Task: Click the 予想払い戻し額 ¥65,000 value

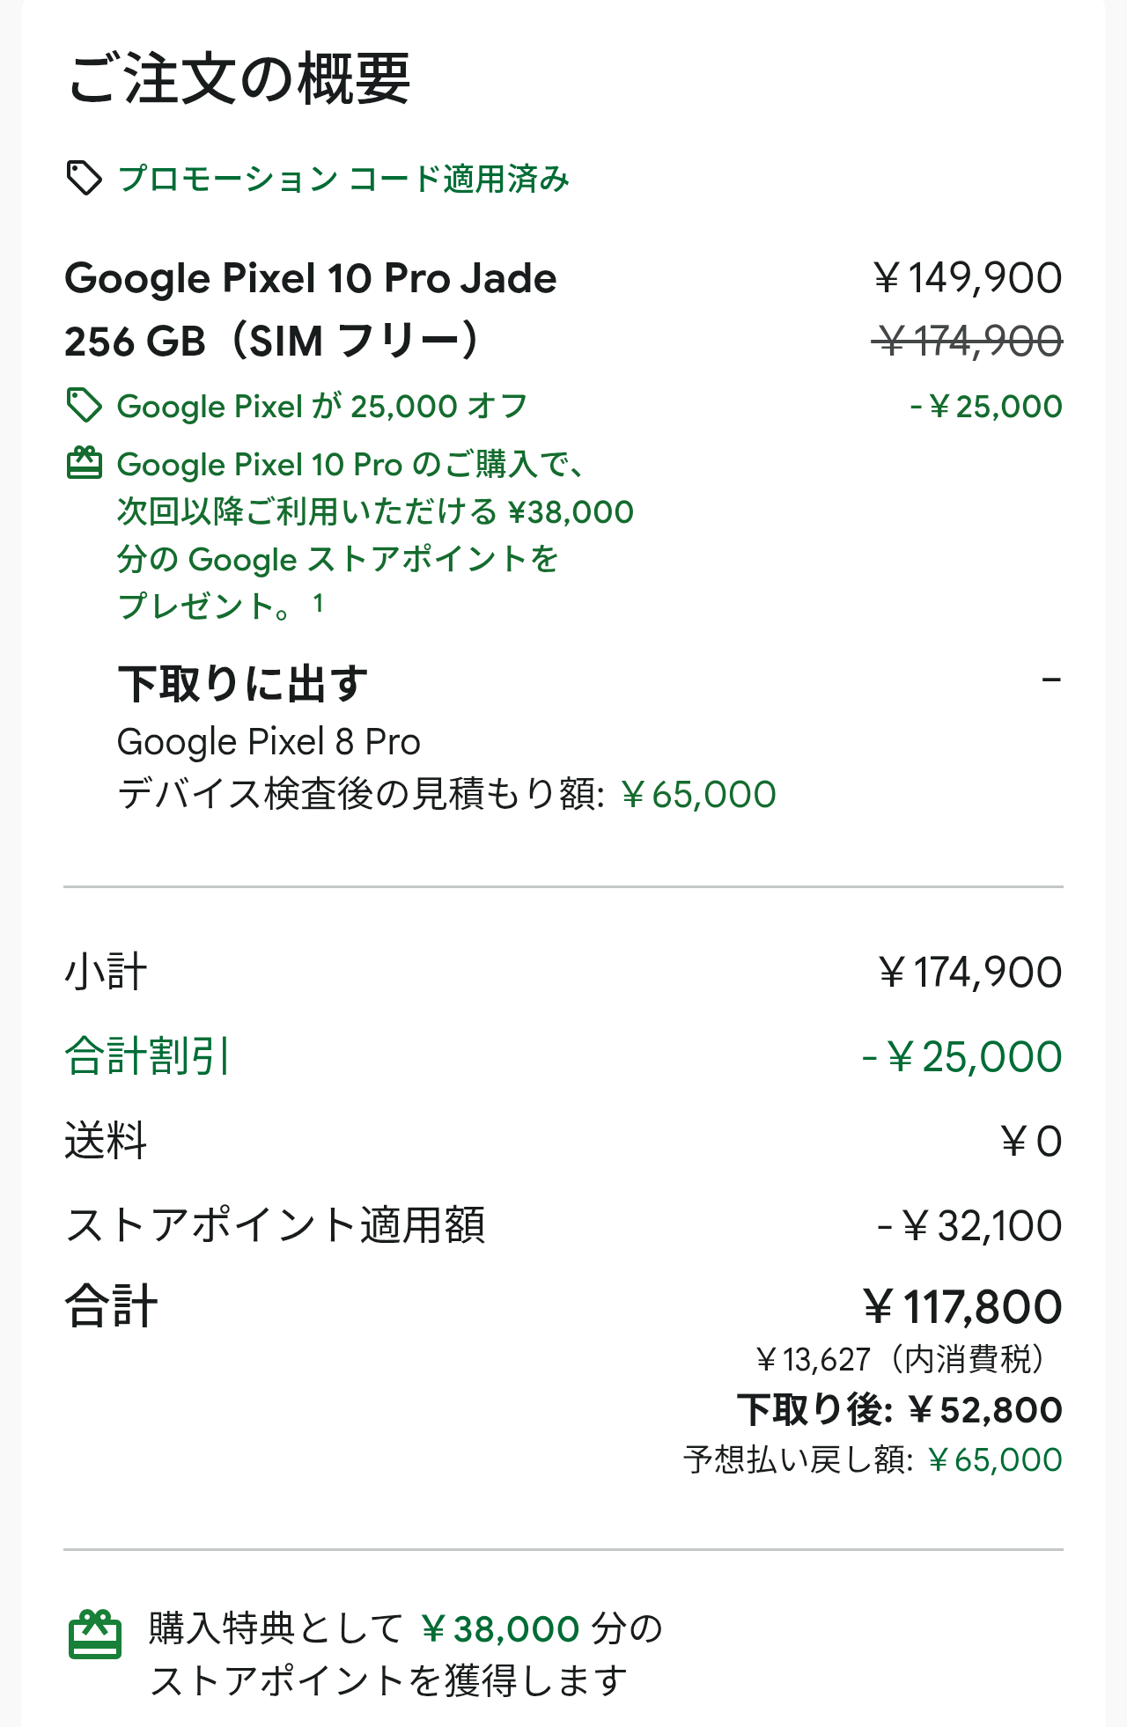Action: click(995, 1460)
